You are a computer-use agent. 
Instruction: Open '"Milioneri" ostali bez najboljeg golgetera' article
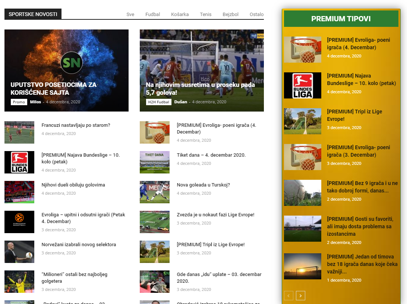(x=75, y=278)
